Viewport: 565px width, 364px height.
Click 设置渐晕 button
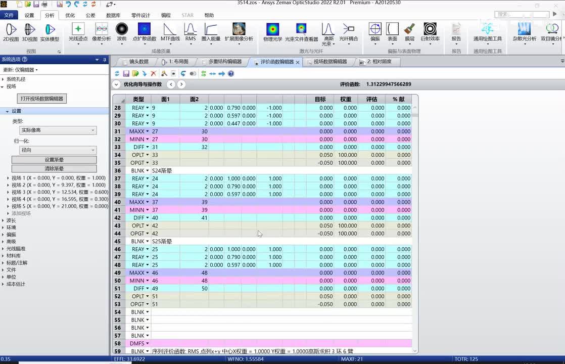(54, 160)
